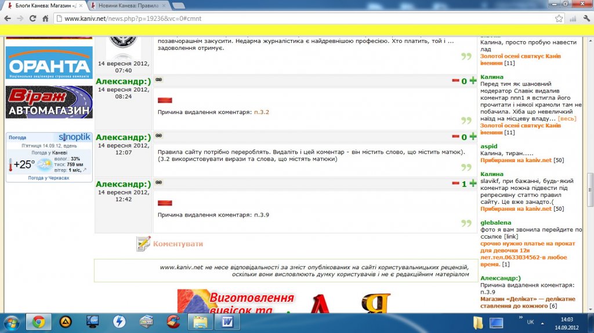The width and height of the screenshot is (594, 333).
Task: Open Магазин «Делікат» article link
Action: pyautogui.click(x=528, y=302)
